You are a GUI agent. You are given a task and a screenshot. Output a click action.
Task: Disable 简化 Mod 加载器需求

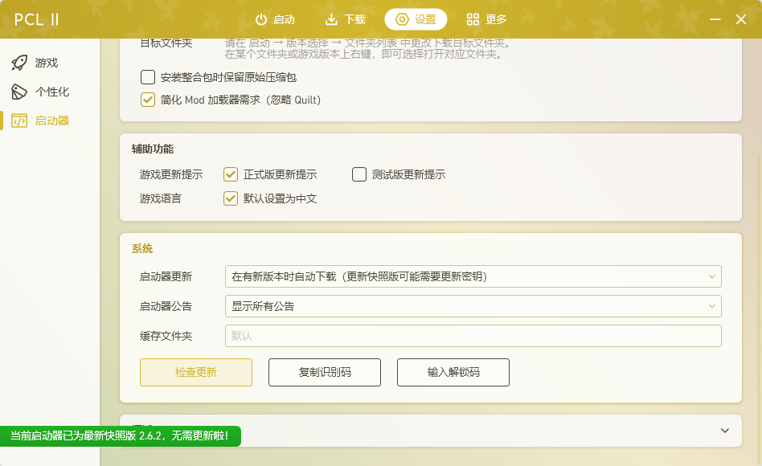pos(148,100)
